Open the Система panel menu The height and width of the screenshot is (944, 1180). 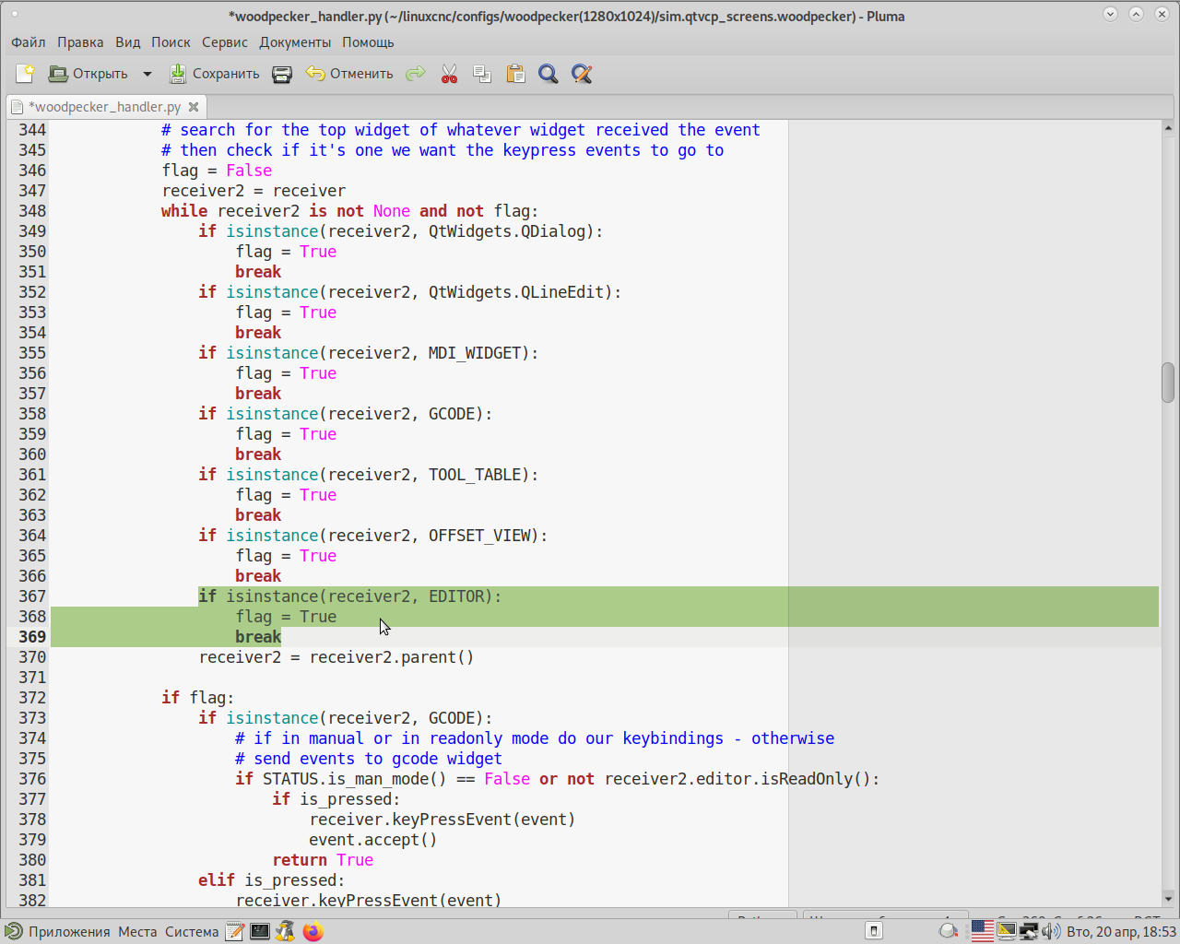point(192,932)
